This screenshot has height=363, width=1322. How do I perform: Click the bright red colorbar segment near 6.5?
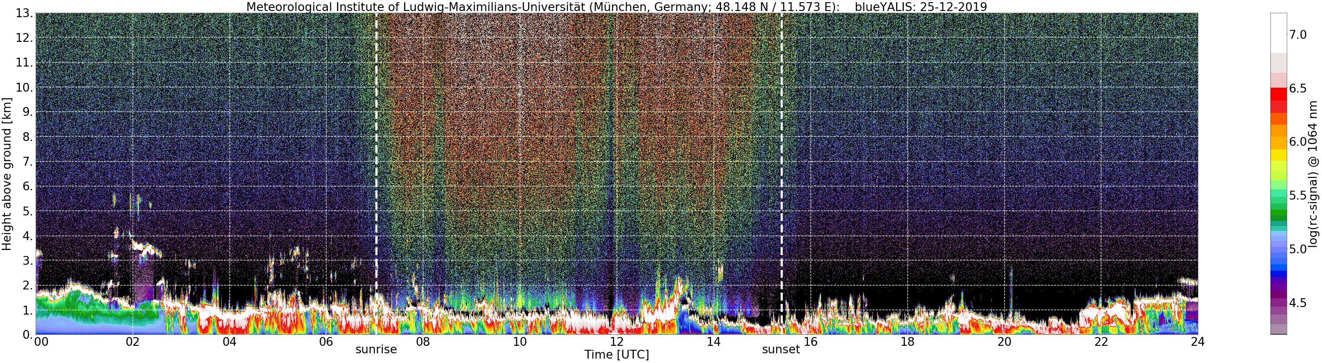click(1278, 94)
